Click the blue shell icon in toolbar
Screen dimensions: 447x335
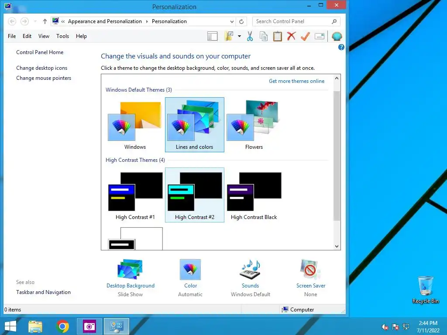pos(337,36)
